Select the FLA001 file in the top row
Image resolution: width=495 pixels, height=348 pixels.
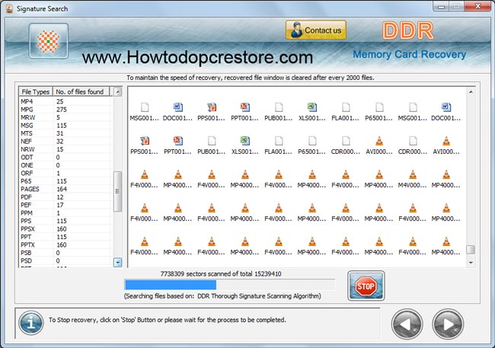pos(346,112)
